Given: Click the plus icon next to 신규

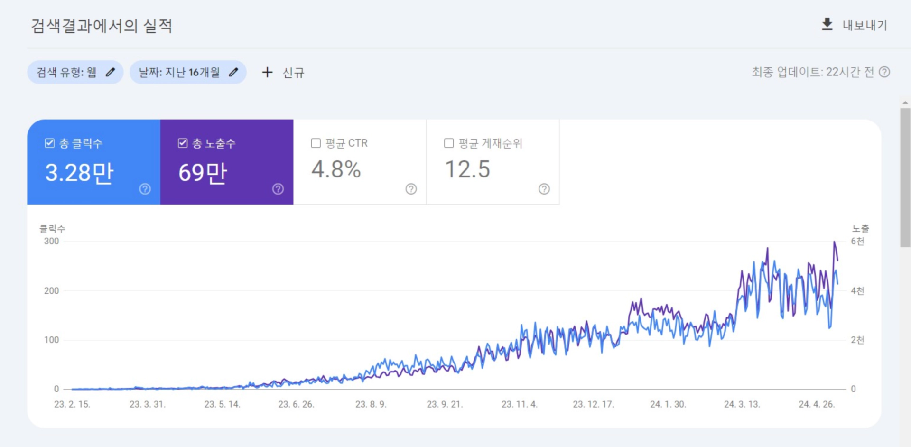Looking at the screenshot, I should pos(267,72).
